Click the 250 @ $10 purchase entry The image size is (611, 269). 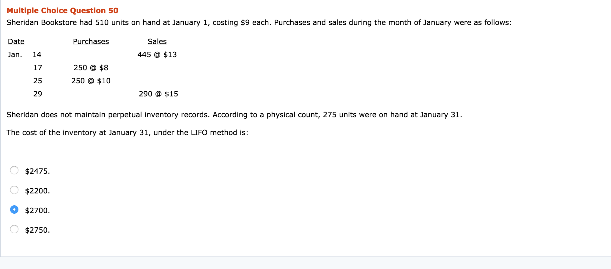(x=91, y=81)
